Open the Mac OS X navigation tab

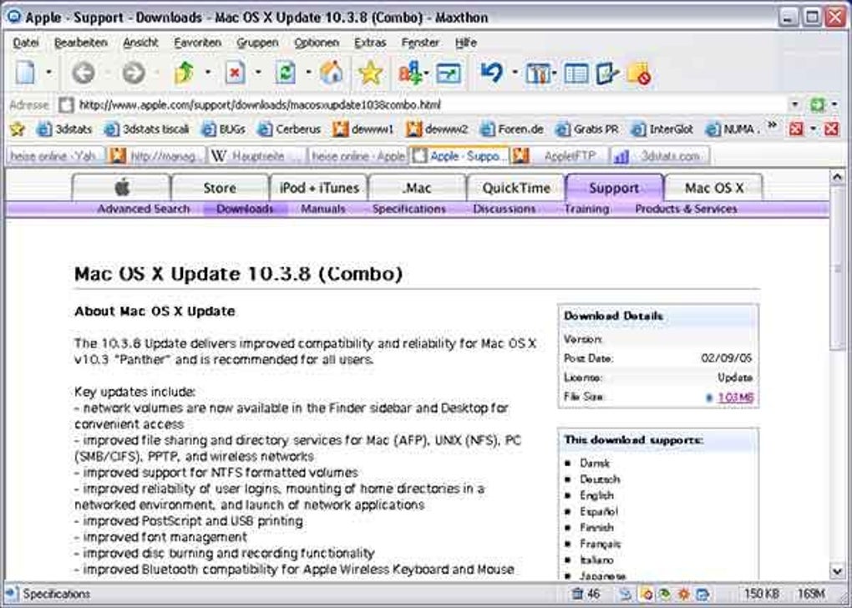coord(713,187)
